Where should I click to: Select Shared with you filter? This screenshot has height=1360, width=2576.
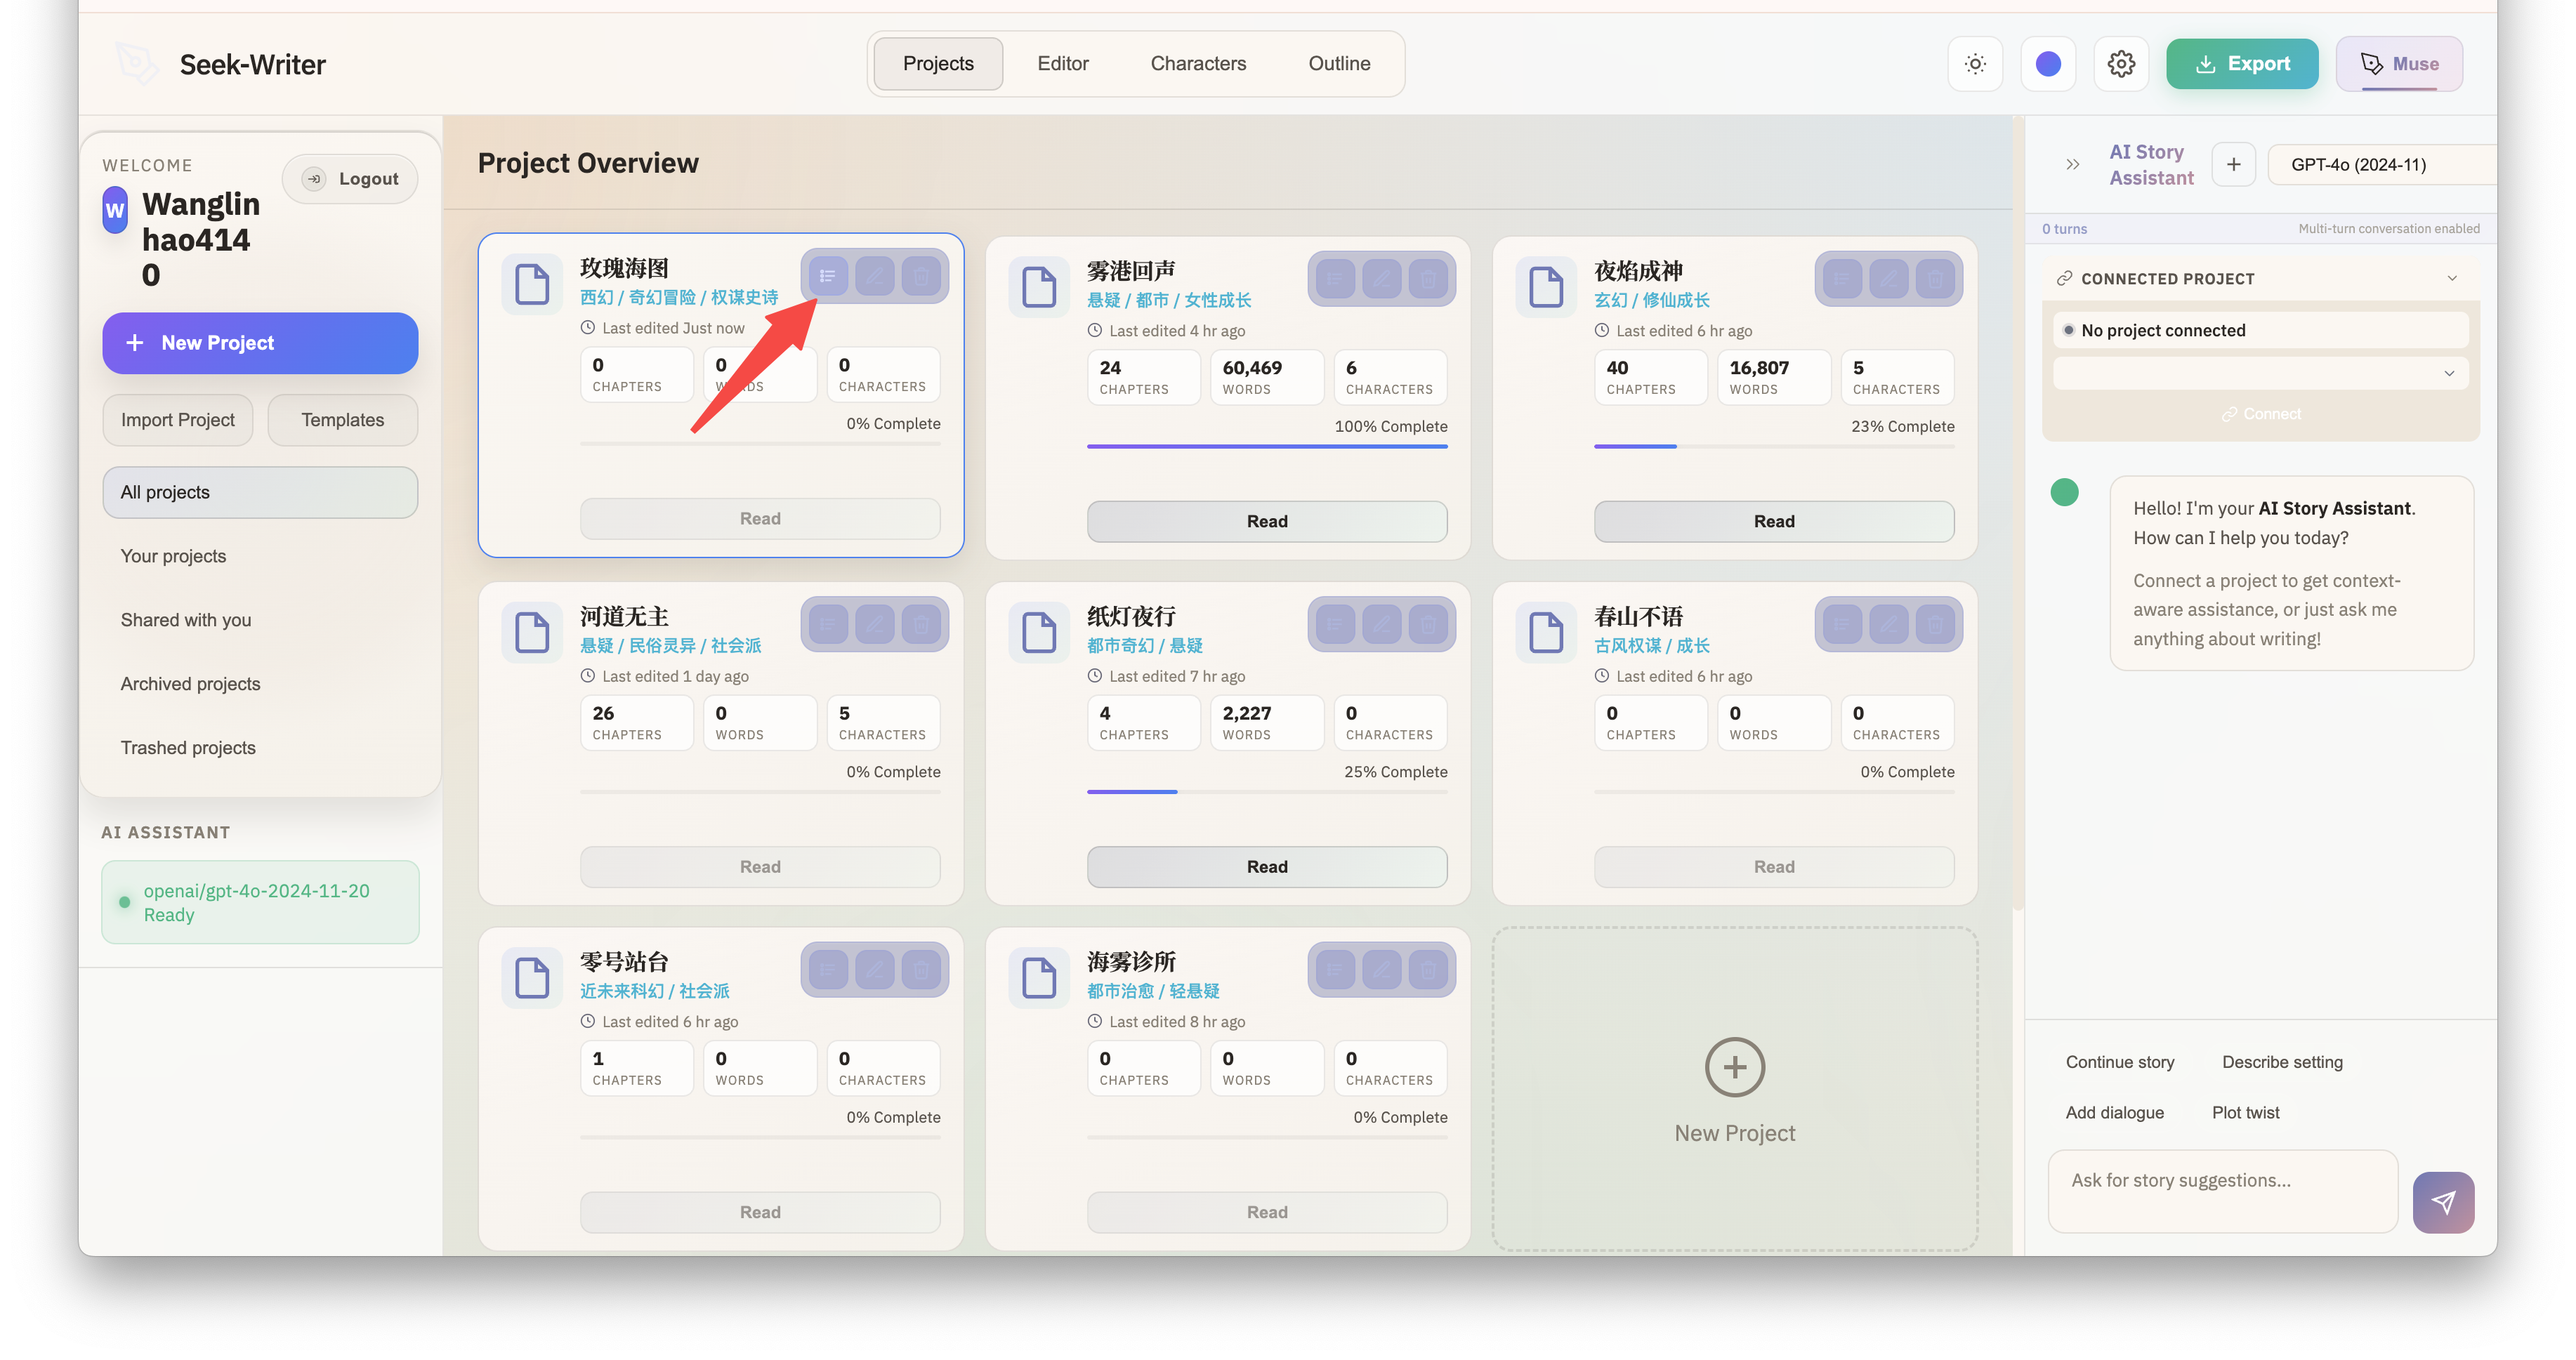pos(260,620)
